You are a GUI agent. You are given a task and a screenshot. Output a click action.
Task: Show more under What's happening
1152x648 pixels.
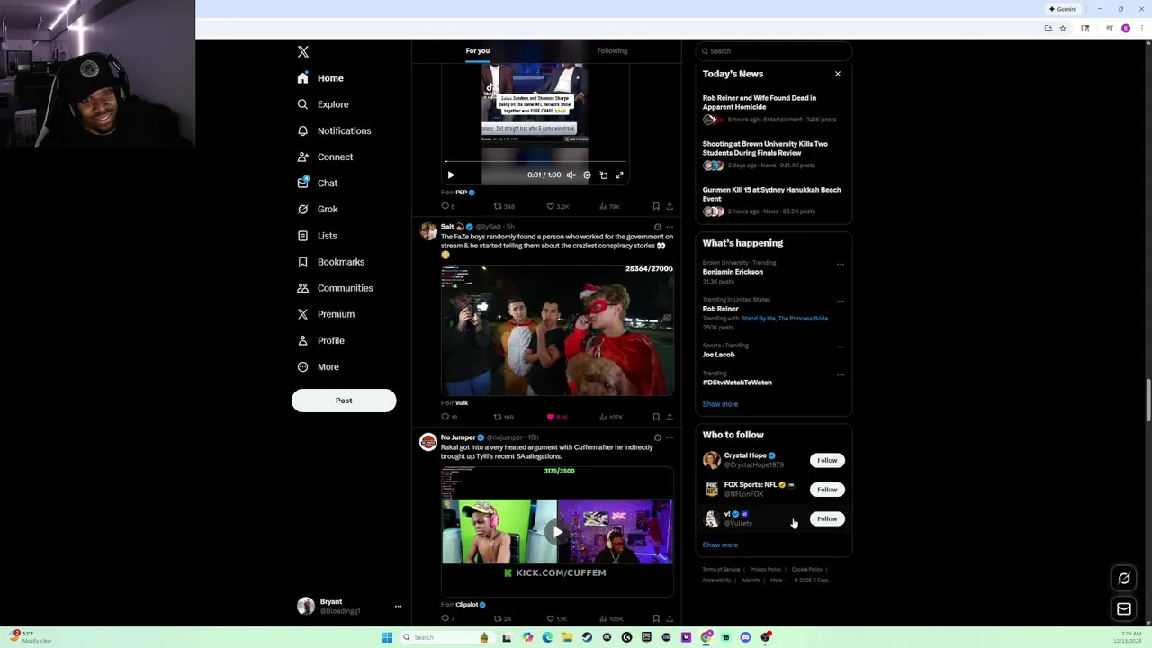(x=720, y=404)
